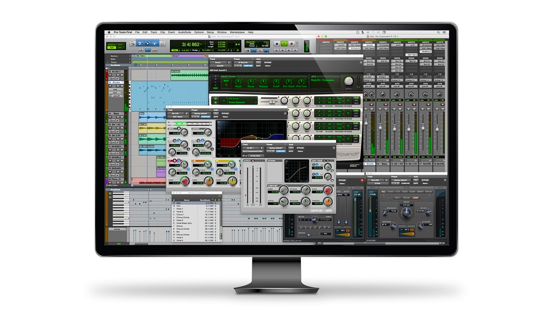
Task: Select the Zoomer magnifier tool
Action: click(132, 43)
